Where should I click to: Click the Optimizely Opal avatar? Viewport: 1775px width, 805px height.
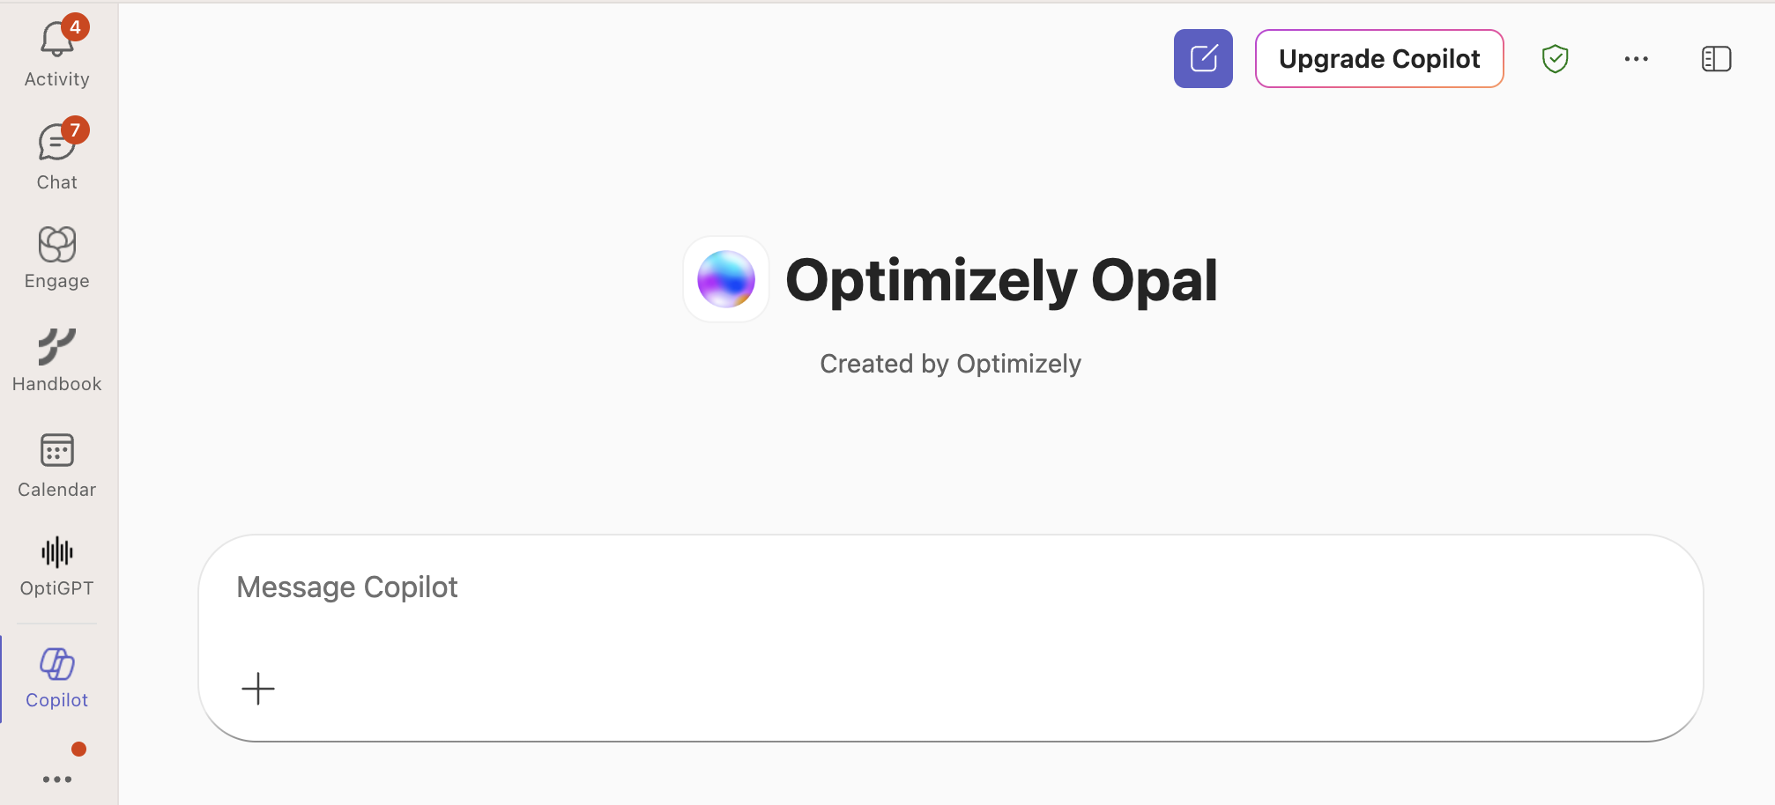[x=726, y=278]
